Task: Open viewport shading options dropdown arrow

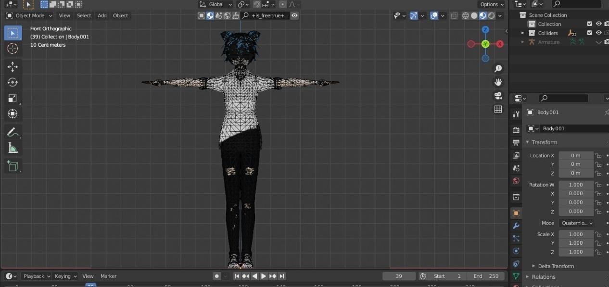Action: point(500,15)
